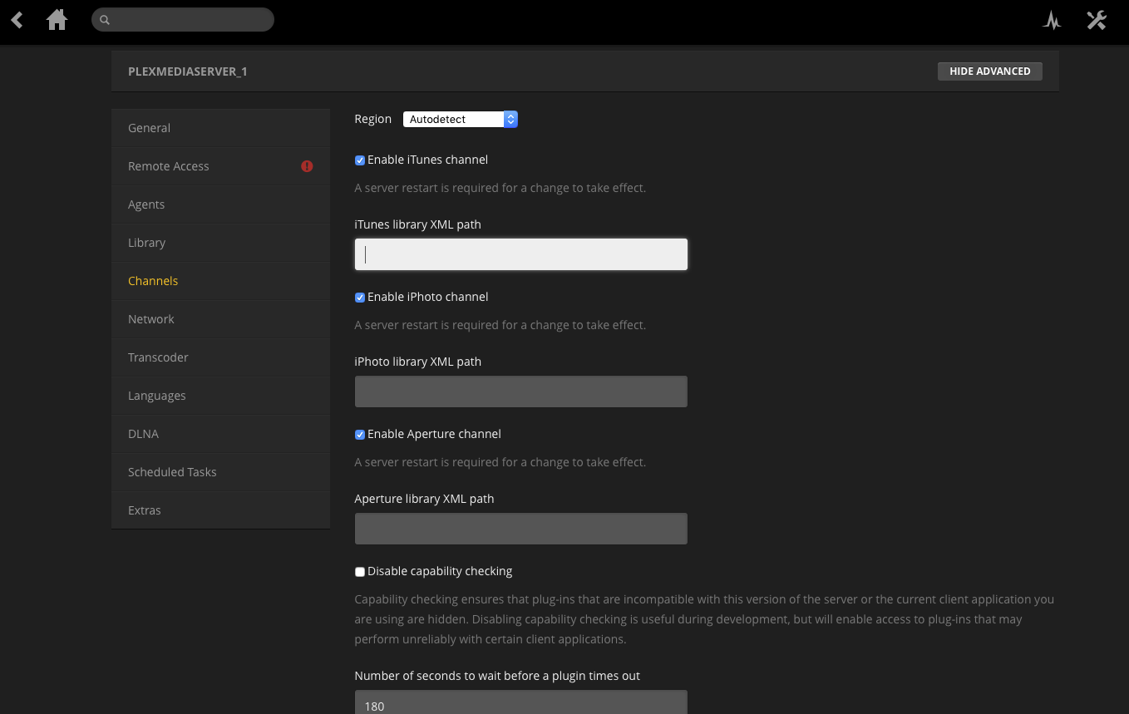Click the plugin timeout seconds field
The width and height of the screenshot is (1129, 714).
pos(520,703)
